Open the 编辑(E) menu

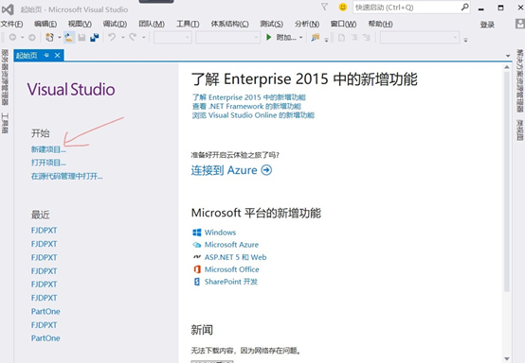pos(45,24)
